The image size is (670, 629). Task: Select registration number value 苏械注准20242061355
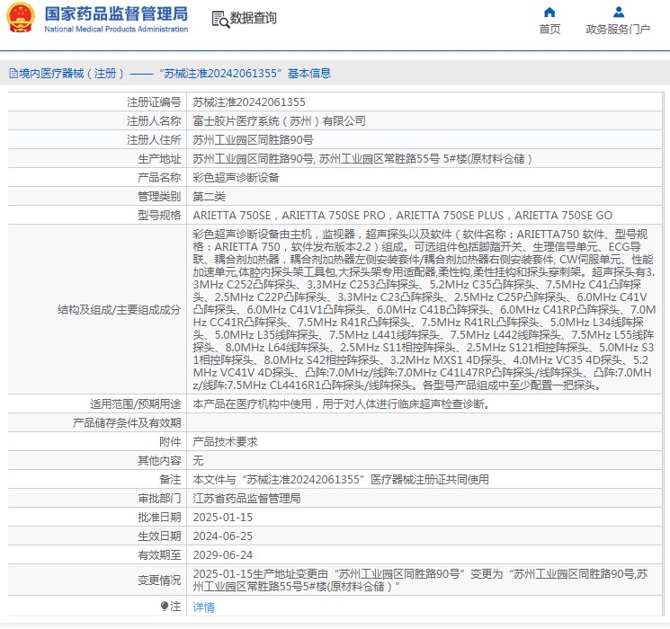249,102
